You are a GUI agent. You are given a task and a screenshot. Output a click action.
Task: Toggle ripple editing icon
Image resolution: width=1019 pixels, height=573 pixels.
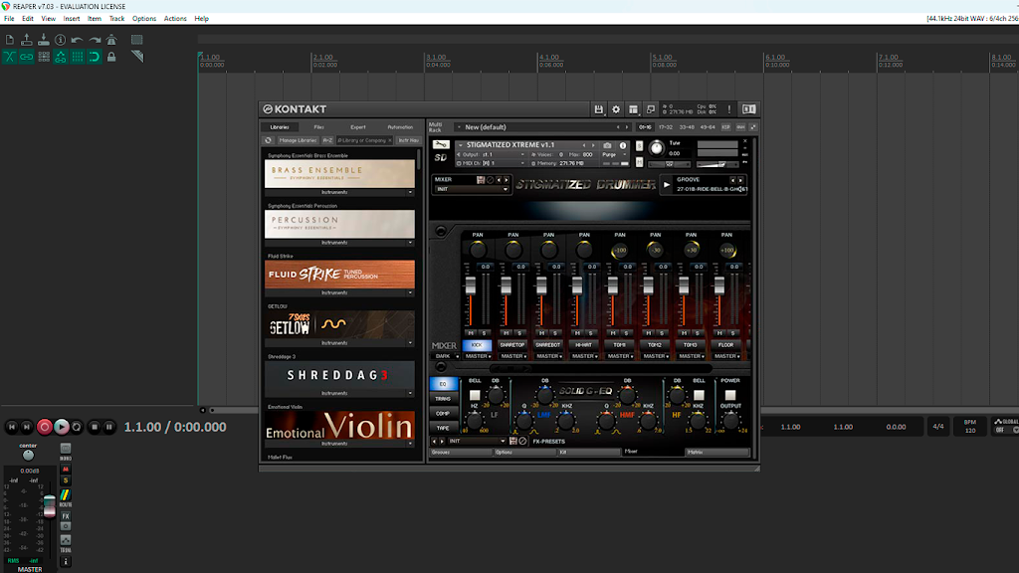(x=44, y=57)
